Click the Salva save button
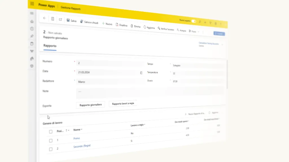The image size is (289, 162). point(71,21)
